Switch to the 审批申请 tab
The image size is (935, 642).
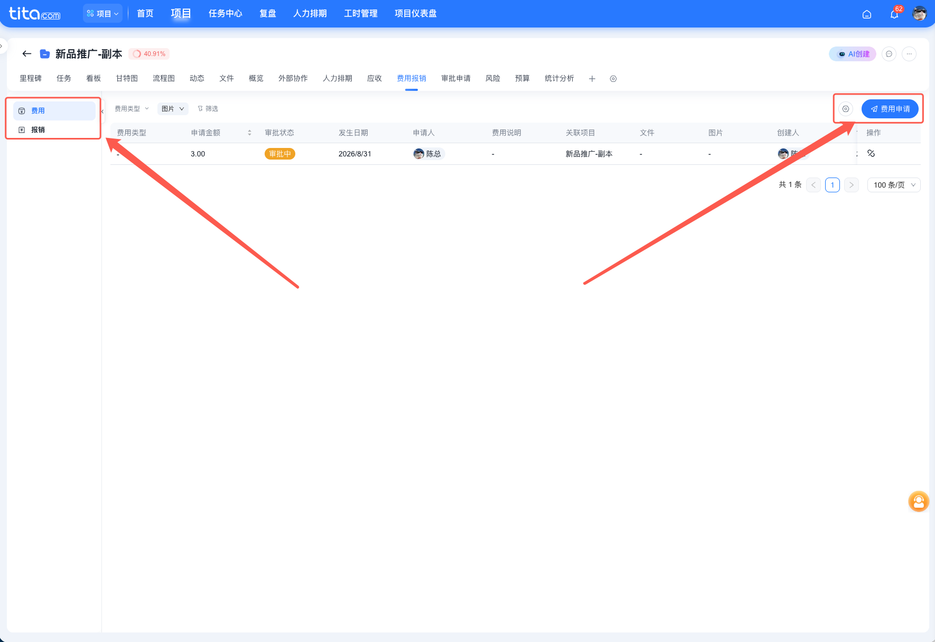point(456,78)
